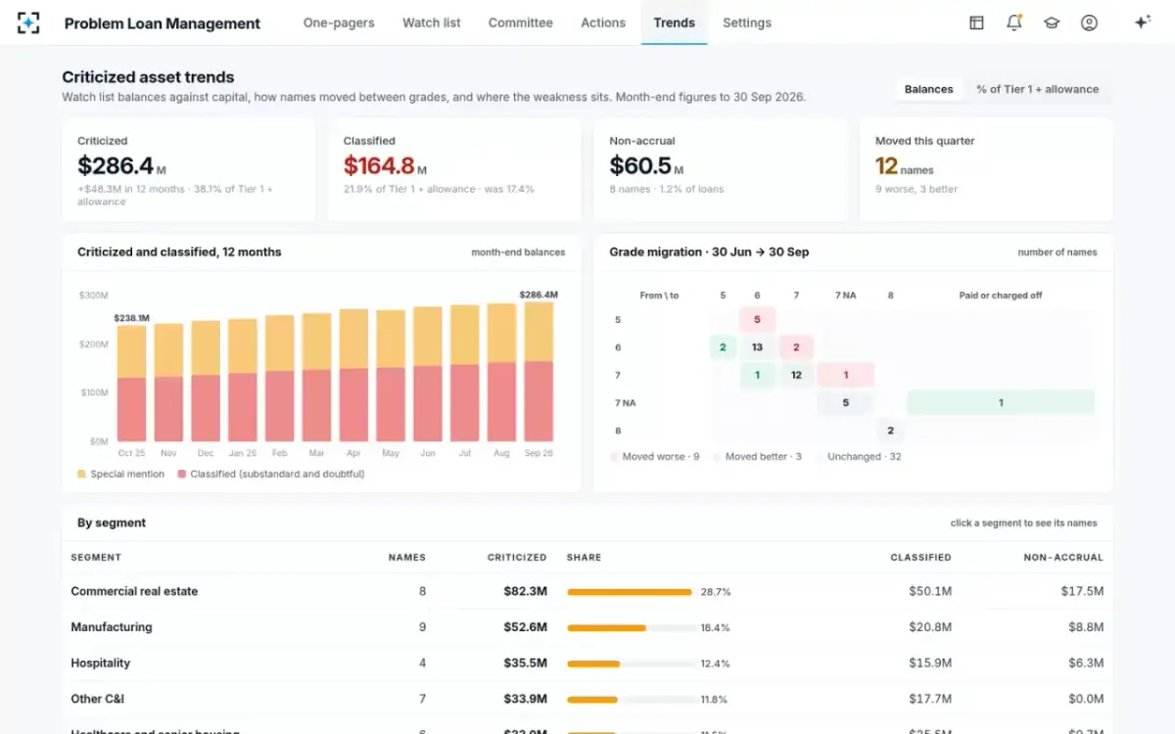Open the graduation cap learning icon
Viewport: 1175px width, 734px height.
pos(1052,23)
